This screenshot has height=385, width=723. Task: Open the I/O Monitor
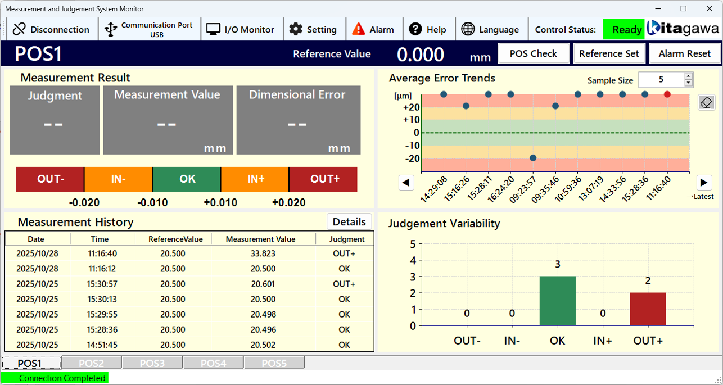240,29
